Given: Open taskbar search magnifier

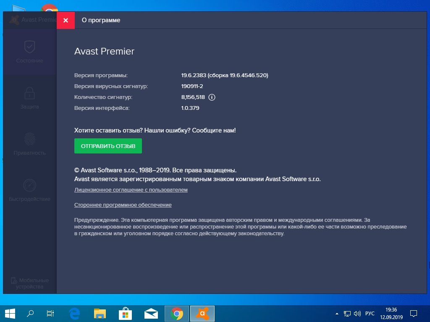Looking at the screenshot, I should point(30,314).
